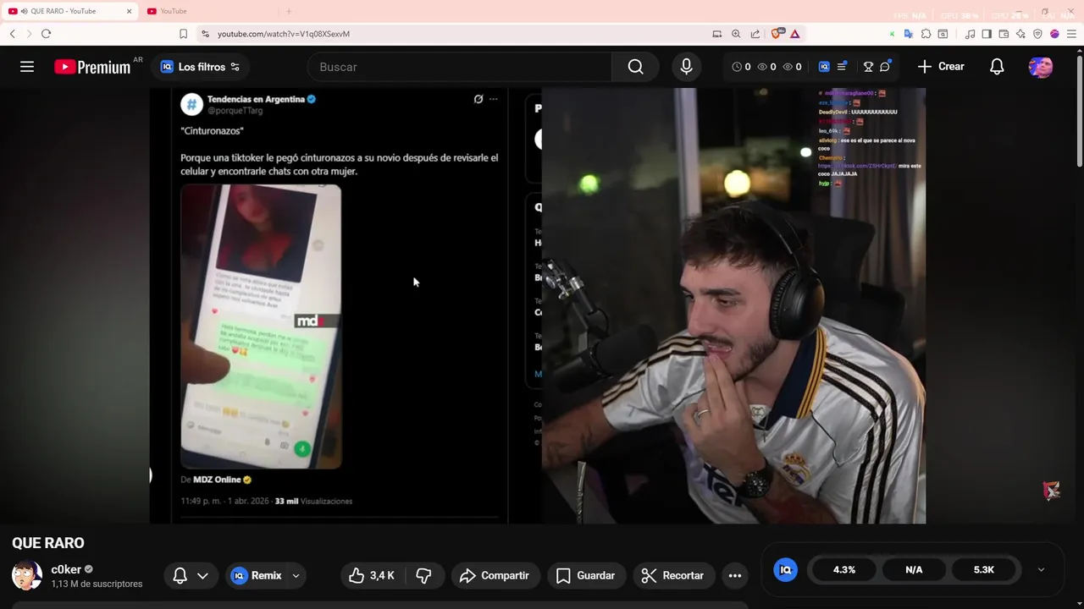The image size is (1084, 609).
Task: Open the Los filtros button
Action: point(200,67)
